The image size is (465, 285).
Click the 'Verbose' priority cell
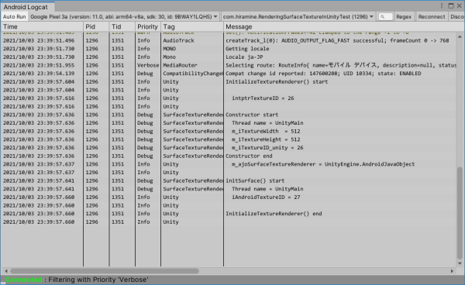click(x=148, y=65)
